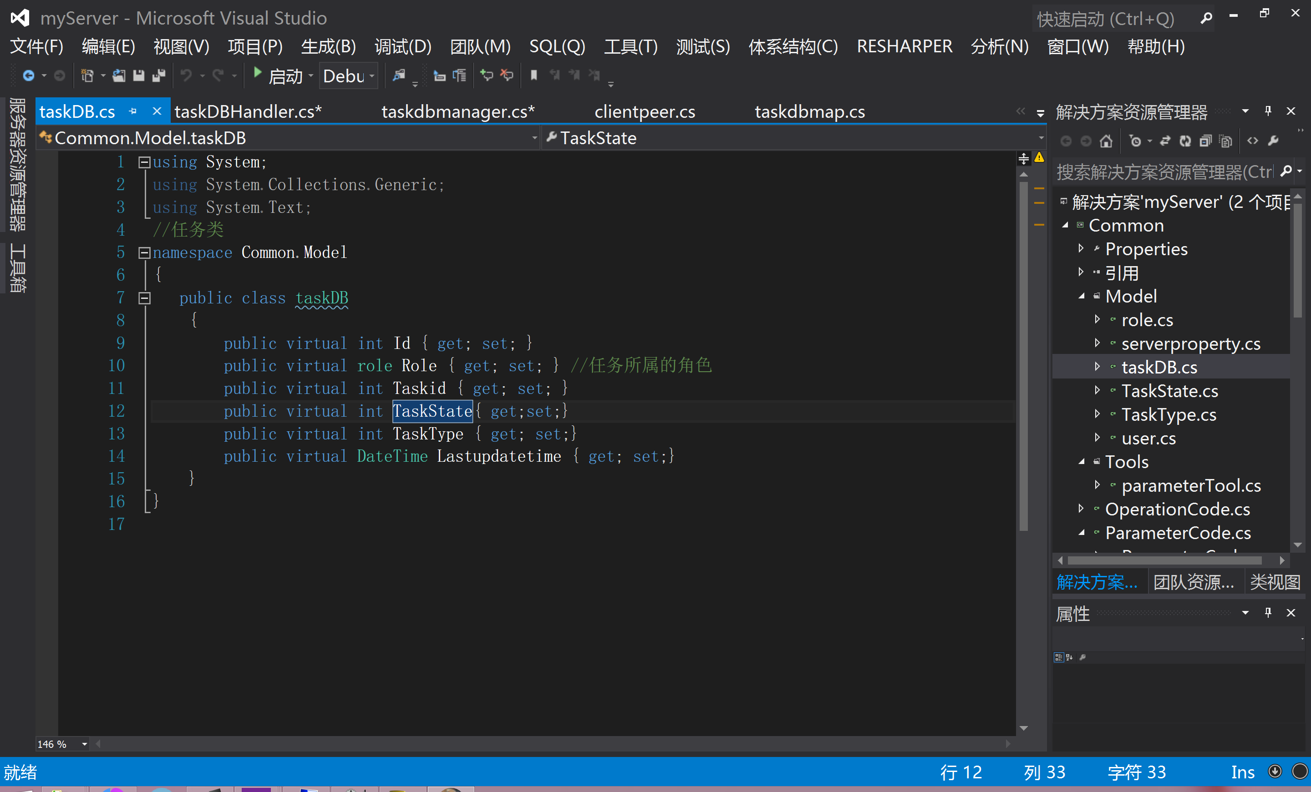Click the editor vertical scrollbar thumb
This screenshot has height=792, width=1311.
click(1023, 356)
